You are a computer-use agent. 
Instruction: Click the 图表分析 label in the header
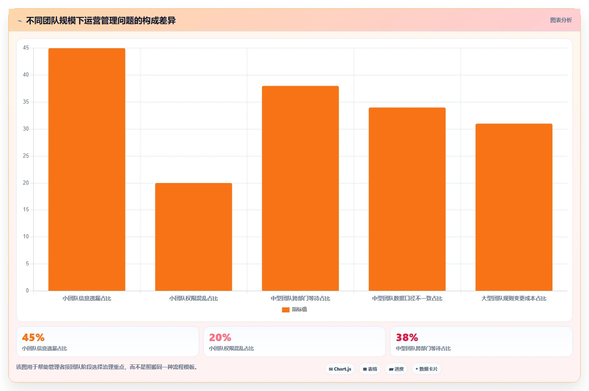coord(561,20)
